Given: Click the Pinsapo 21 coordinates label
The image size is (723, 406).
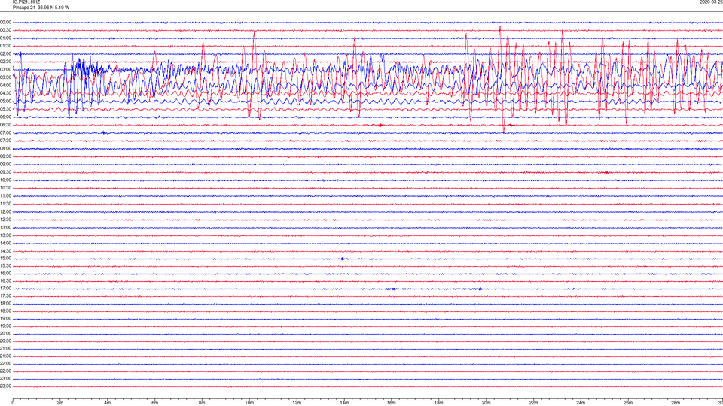Looking at the screenshot, I should (41, 8).
